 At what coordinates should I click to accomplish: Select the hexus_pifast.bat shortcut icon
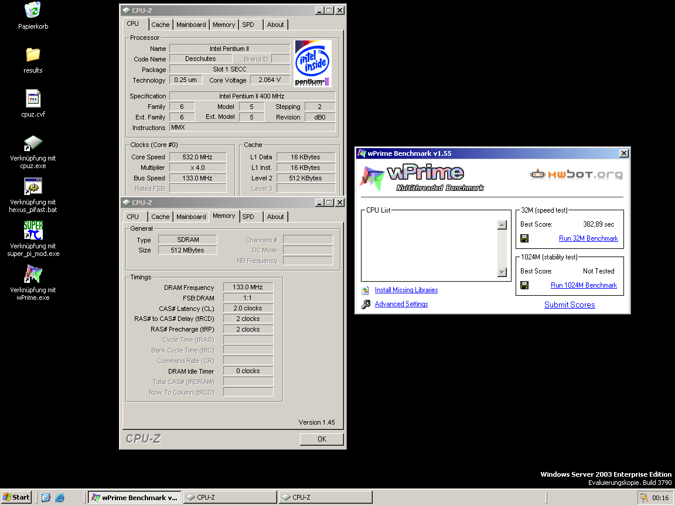tap(33, 187)
